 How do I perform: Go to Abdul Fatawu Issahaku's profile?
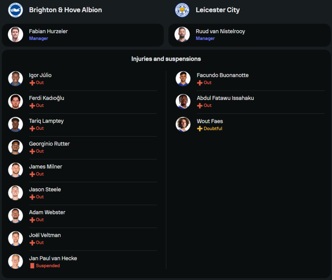225,98
